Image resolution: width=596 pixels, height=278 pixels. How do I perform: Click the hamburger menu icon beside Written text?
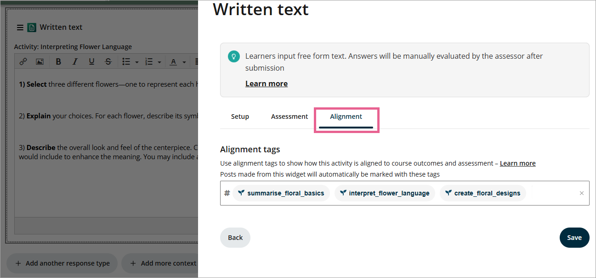20,28
